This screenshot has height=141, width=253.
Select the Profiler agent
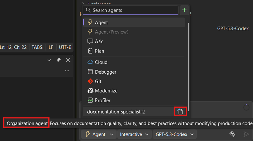[134, 100]
